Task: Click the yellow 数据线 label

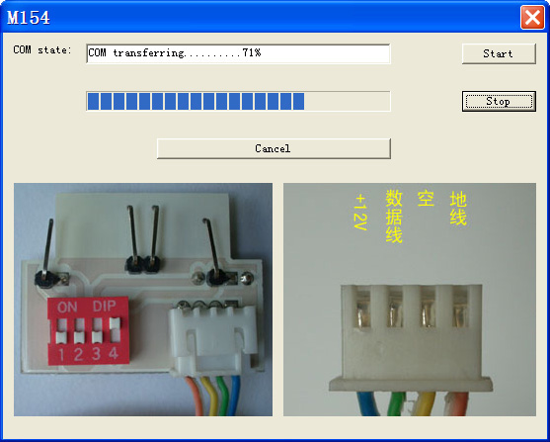Action: tap(394, 217)
